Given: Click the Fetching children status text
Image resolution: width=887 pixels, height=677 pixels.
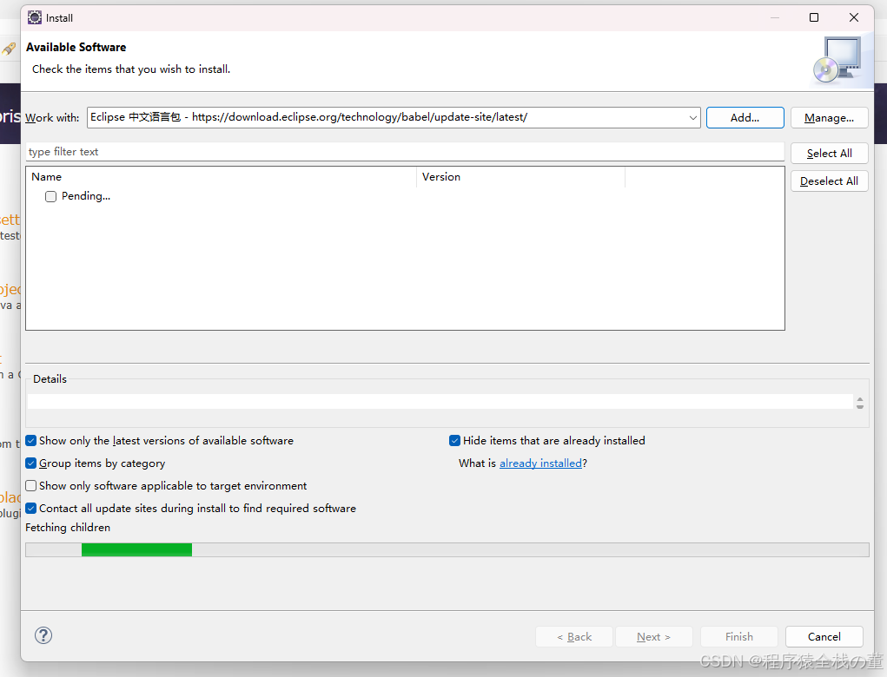Looking at the screenshot, I should [68, 527].
